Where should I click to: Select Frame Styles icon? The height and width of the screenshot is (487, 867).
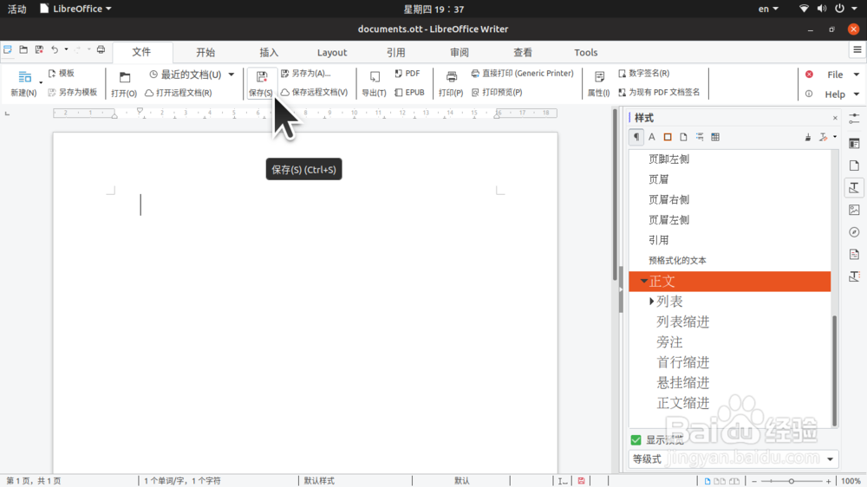point(668,137)
